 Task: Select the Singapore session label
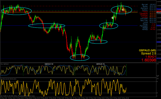coord(143,13)
